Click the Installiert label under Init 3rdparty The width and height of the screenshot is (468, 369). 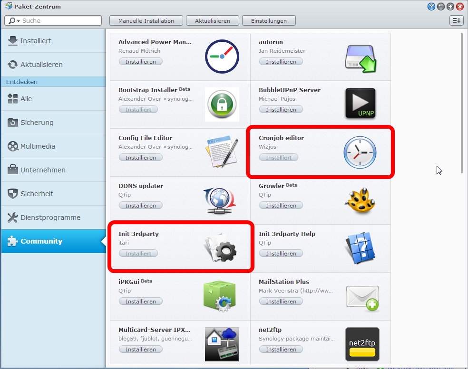click(138, 253)
